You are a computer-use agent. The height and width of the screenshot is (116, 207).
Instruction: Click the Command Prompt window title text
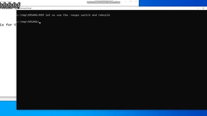(26, 8)
